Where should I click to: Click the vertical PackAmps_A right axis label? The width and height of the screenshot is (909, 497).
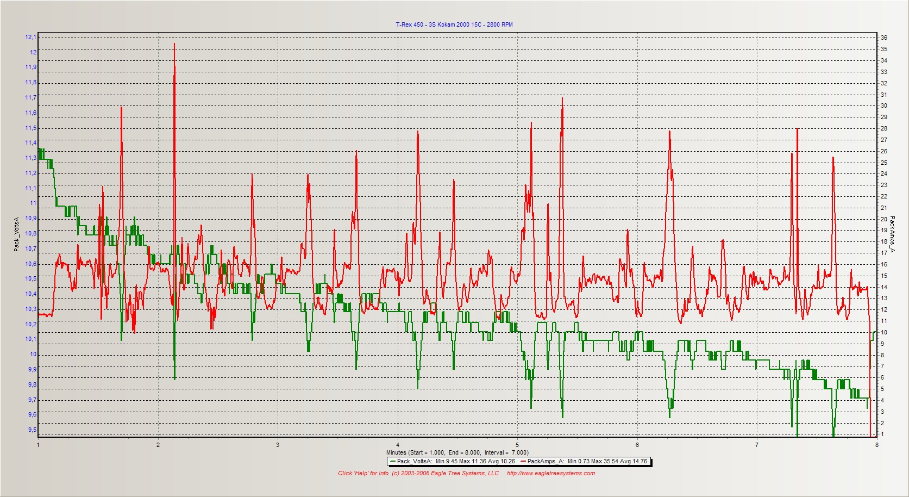pyautogui.click(x=892, y=234)
